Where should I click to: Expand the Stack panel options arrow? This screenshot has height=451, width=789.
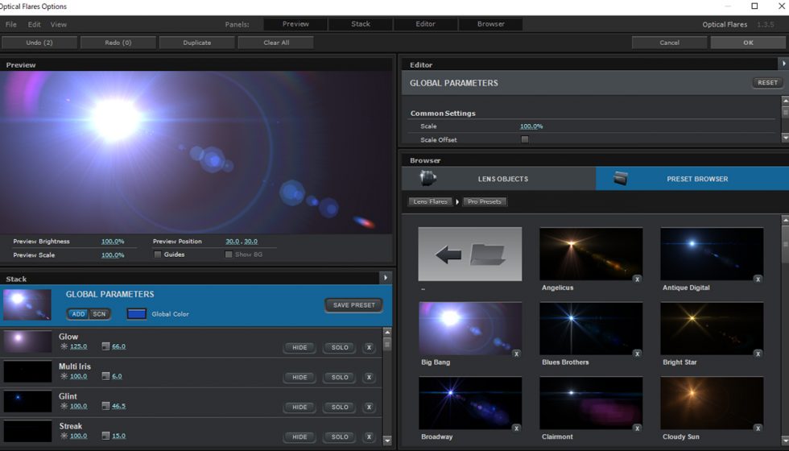click(x=386, y=278)
